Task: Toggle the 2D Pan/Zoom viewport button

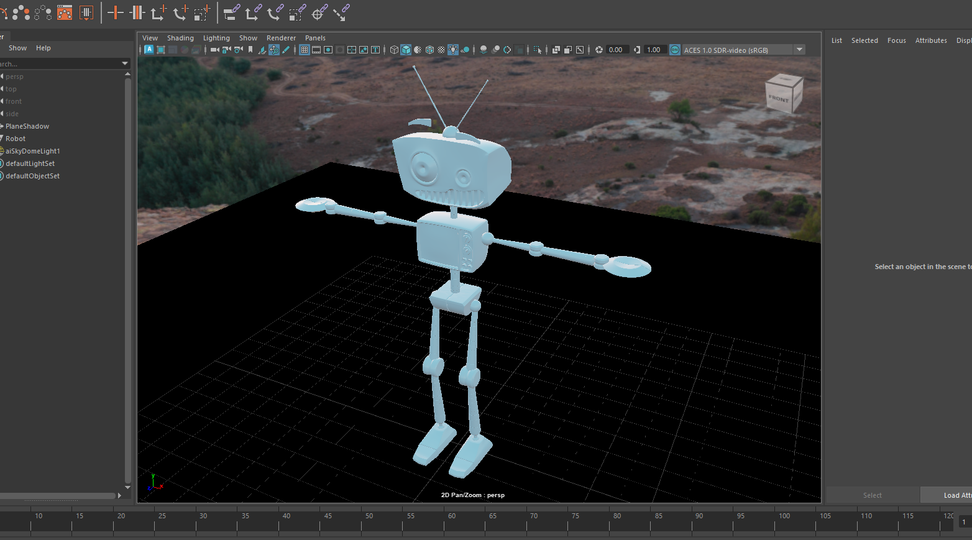Action: pos(274,50)
